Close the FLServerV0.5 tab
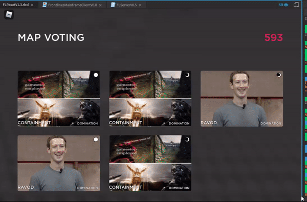 140,5
